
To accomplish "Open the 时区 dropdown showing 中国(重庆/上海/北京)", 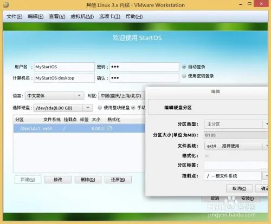I will (x=122, y=96).
